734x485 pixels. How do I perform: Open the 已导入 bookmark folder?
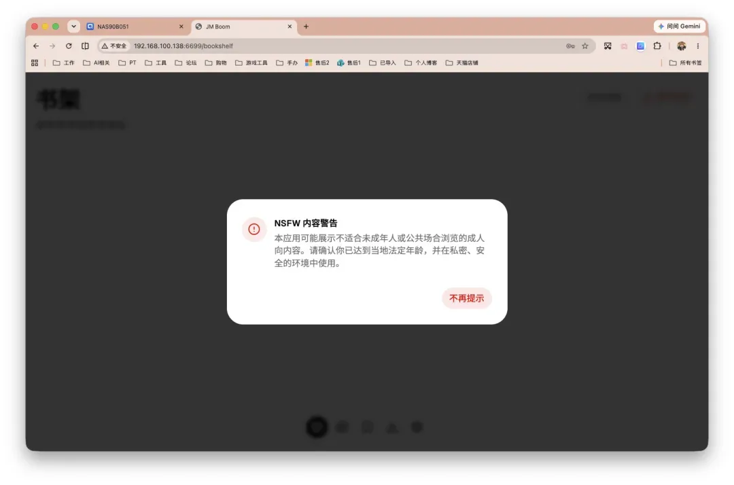[383, 62]
